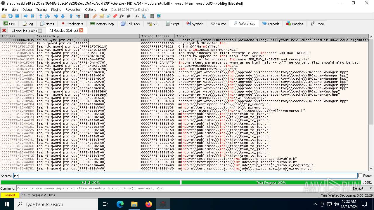Close all reference tabs with red X
This screenshot has width=374, height=210.
point(4,30)
